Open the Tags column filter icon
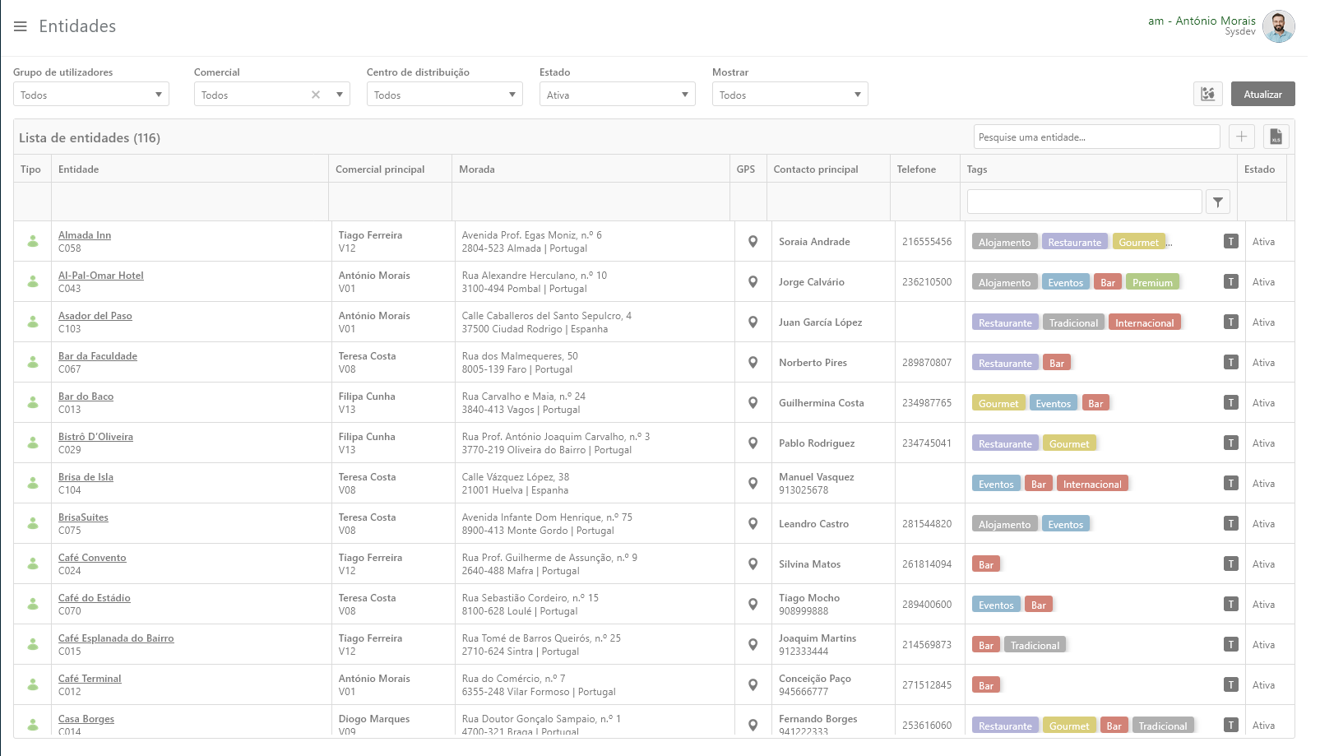 click(1217, 202)
